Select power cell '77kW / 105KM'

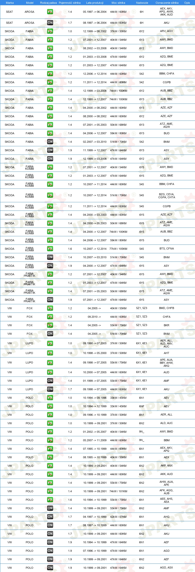[x=118, y=249]
